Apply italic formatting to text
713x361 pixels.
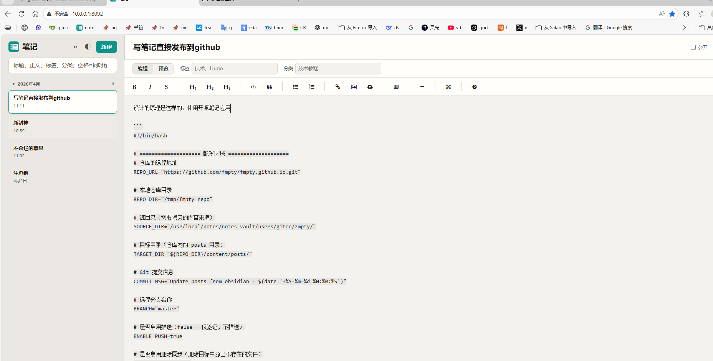(x=150, y=87)
